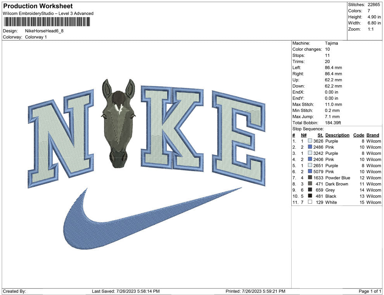Image resolution: width=384 pixels, height=295 pixels.
Task: Click the 1633 Powder Blue swatch
Action: [x=310, y=177]
